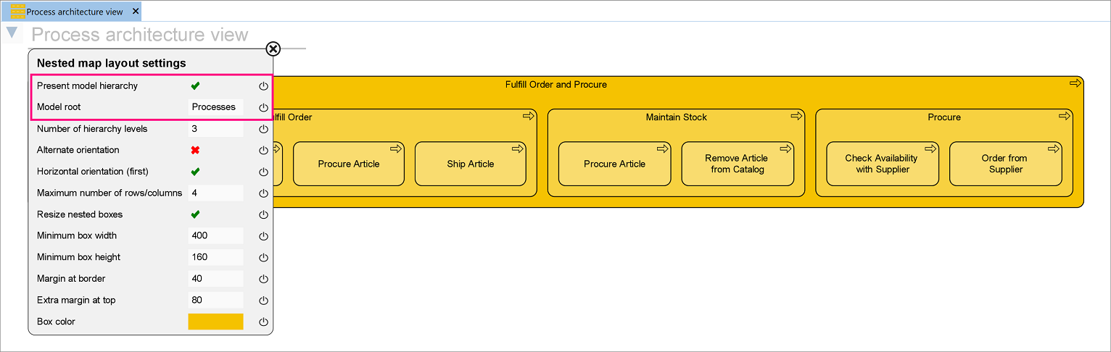This screenshot has width=1111, height=352.
Task: Toggle Resize nested boxes checkmark
Action: 195,214
